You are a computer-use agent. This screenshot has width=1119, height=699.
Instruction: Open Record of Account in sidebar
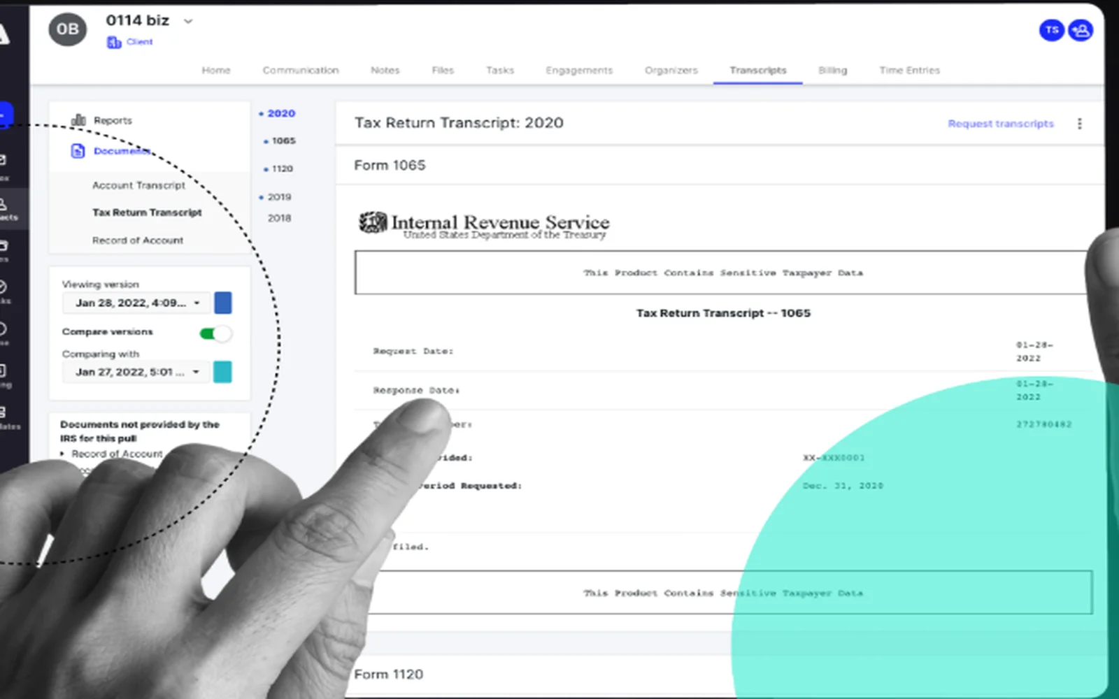pyautogui.click(x=138, y=240)
